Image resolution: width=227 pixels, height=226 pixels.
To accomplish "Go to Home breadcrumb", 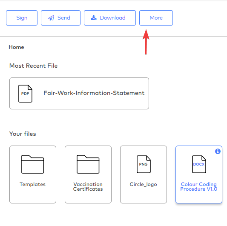I will click(16, 47).
